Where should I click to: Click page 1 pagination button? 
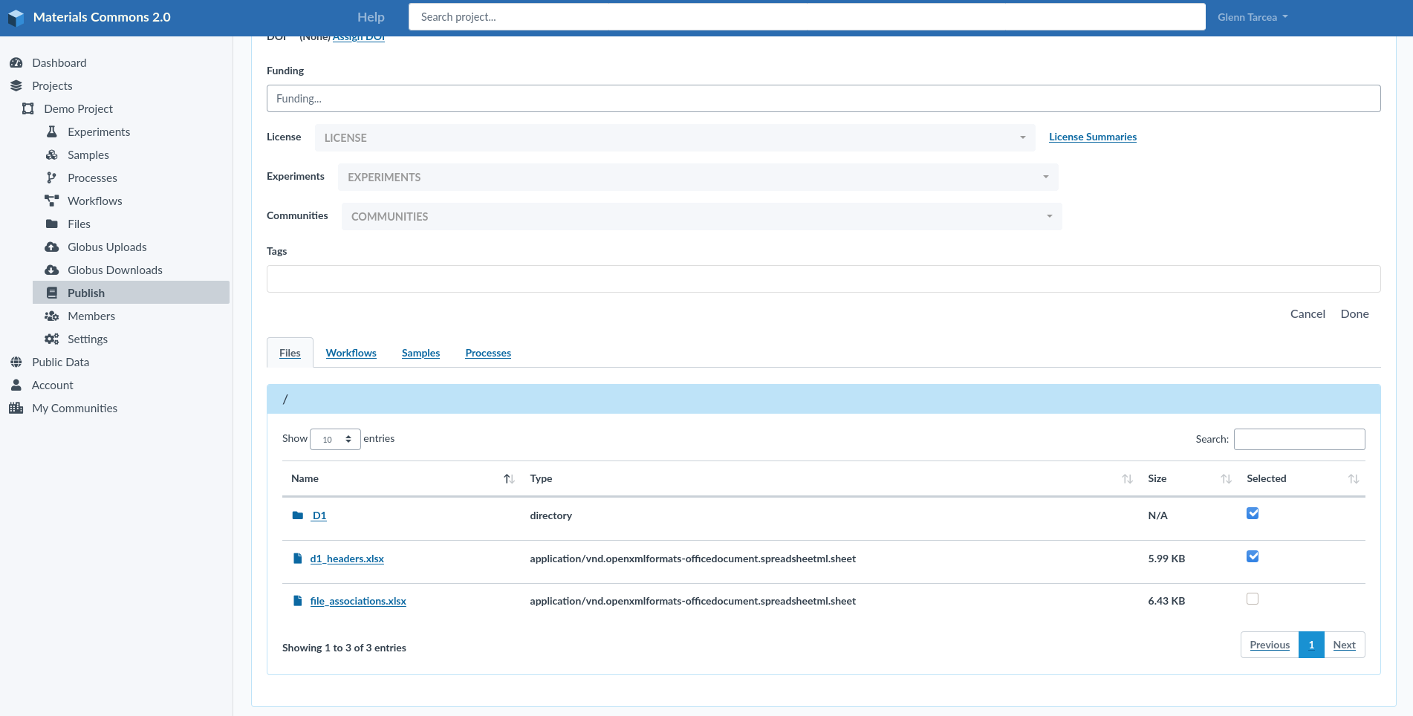[1311, 645]
